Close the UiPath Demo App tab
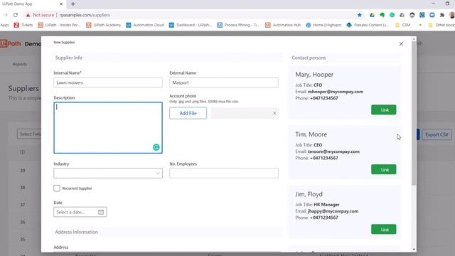455x256 pixels. [61, 4]
